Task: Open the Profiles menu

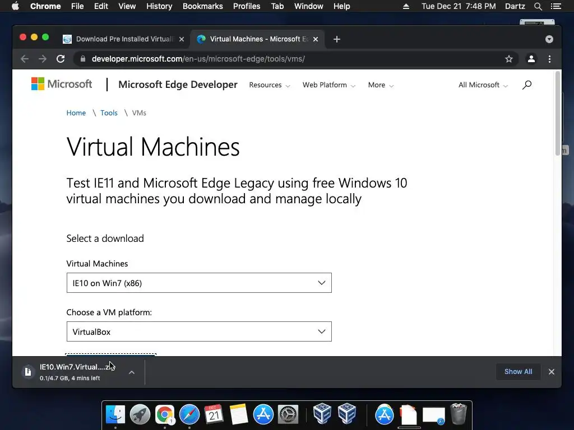Action: click(x=247, y=6)
